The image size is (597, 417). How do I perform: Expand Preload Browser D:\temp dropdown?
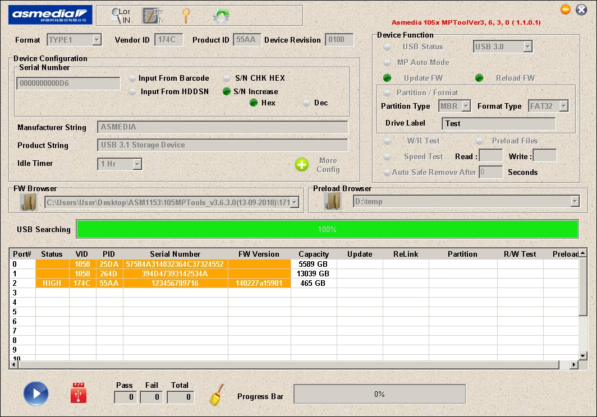pos(575,202)
